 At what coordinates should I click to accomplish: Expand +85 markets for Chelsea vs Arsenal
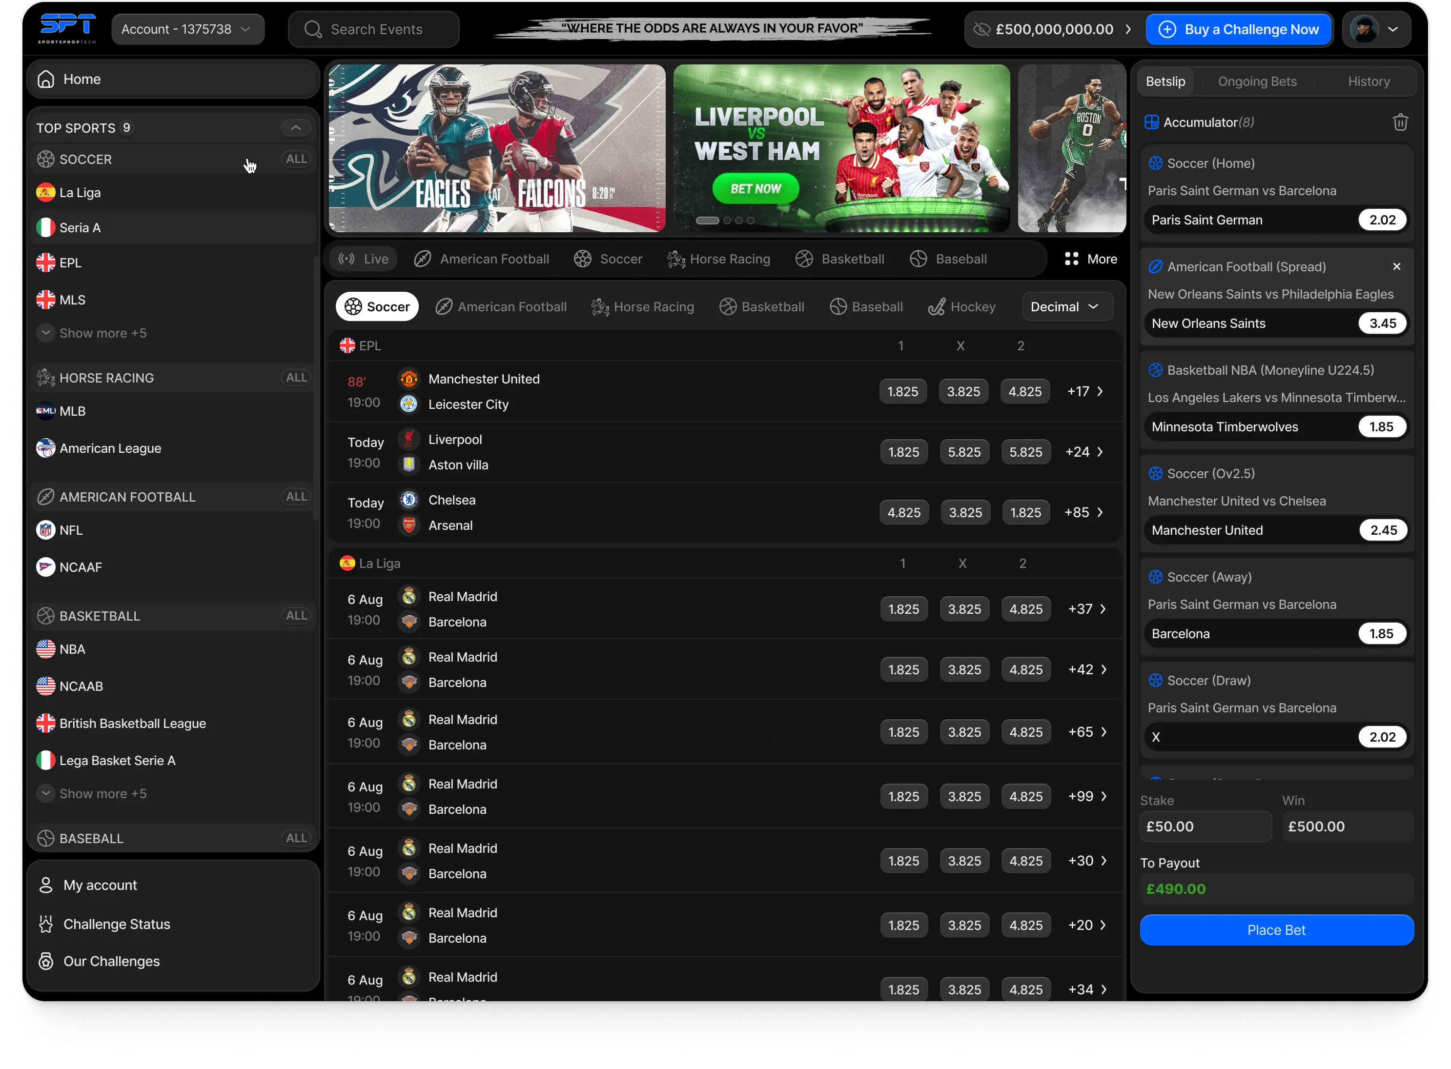1084,512
